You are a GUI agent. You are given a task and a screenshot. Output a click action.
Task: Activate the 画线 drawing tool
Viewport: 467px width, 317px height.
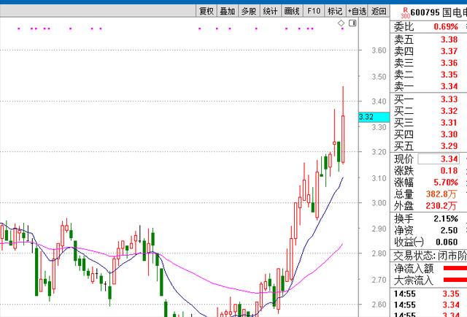(x=292, y=11)
